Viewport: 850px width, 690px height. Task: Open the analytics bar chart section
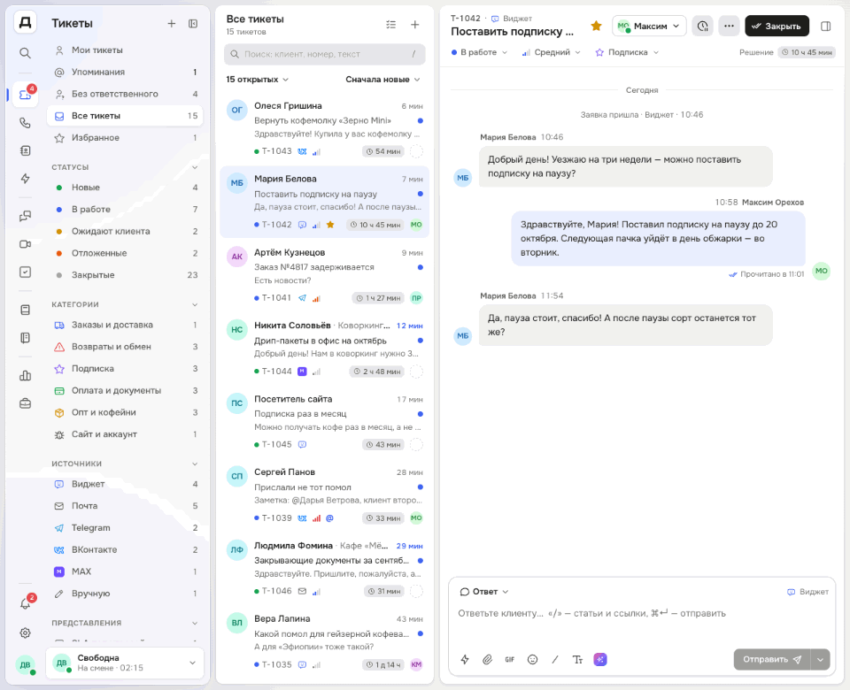[x=25, y=375]
